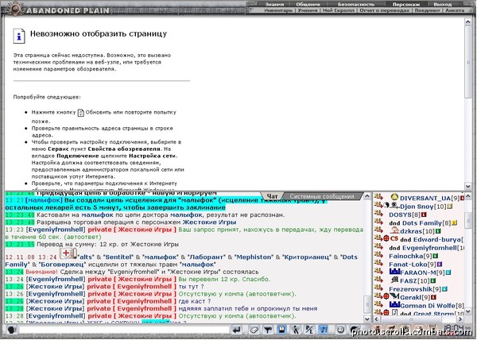
Task: Click the send message enter-arrow button
Action: tap(237, 330)
